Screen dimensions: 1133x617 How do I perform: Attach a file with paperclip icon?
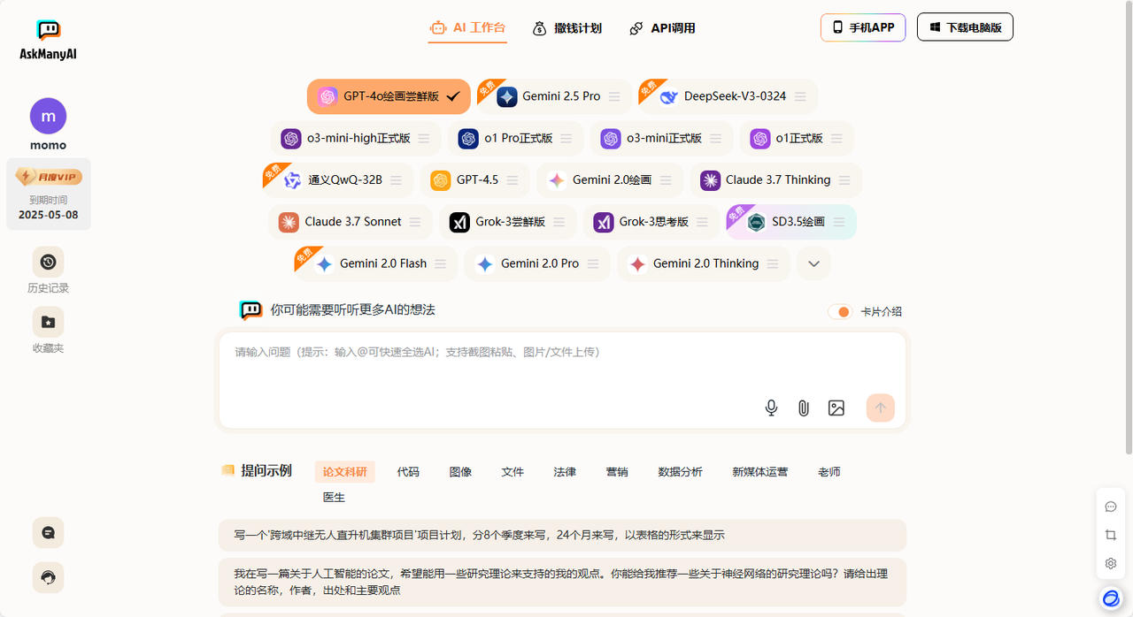click(x=804, y=408)
